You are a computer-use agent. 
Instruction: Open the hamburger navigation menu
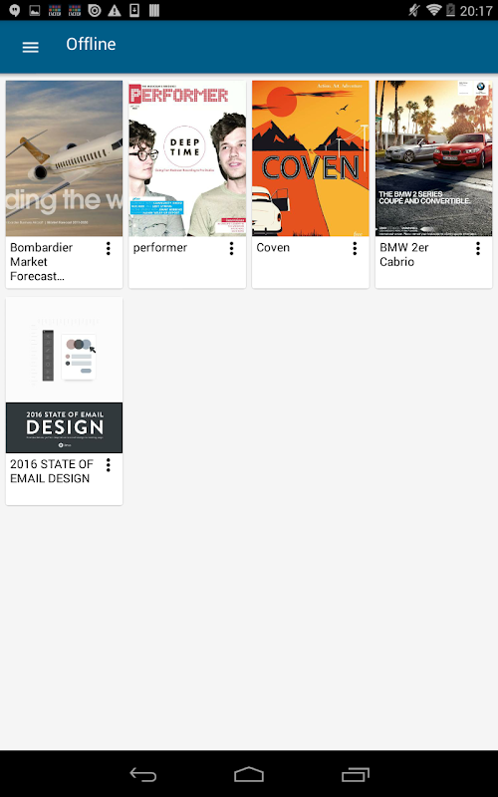(31, 47)
